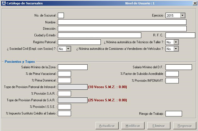Focus the Riesgo de Trabajo field
The image size is (198, 131).
(x=173, y=114)
